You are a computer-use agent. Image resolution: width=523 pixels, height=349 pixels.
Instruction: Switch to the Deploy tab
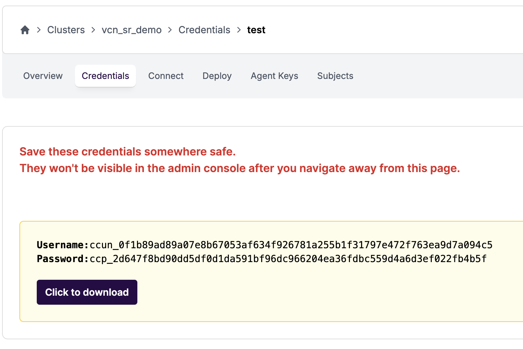coord(217,76)
